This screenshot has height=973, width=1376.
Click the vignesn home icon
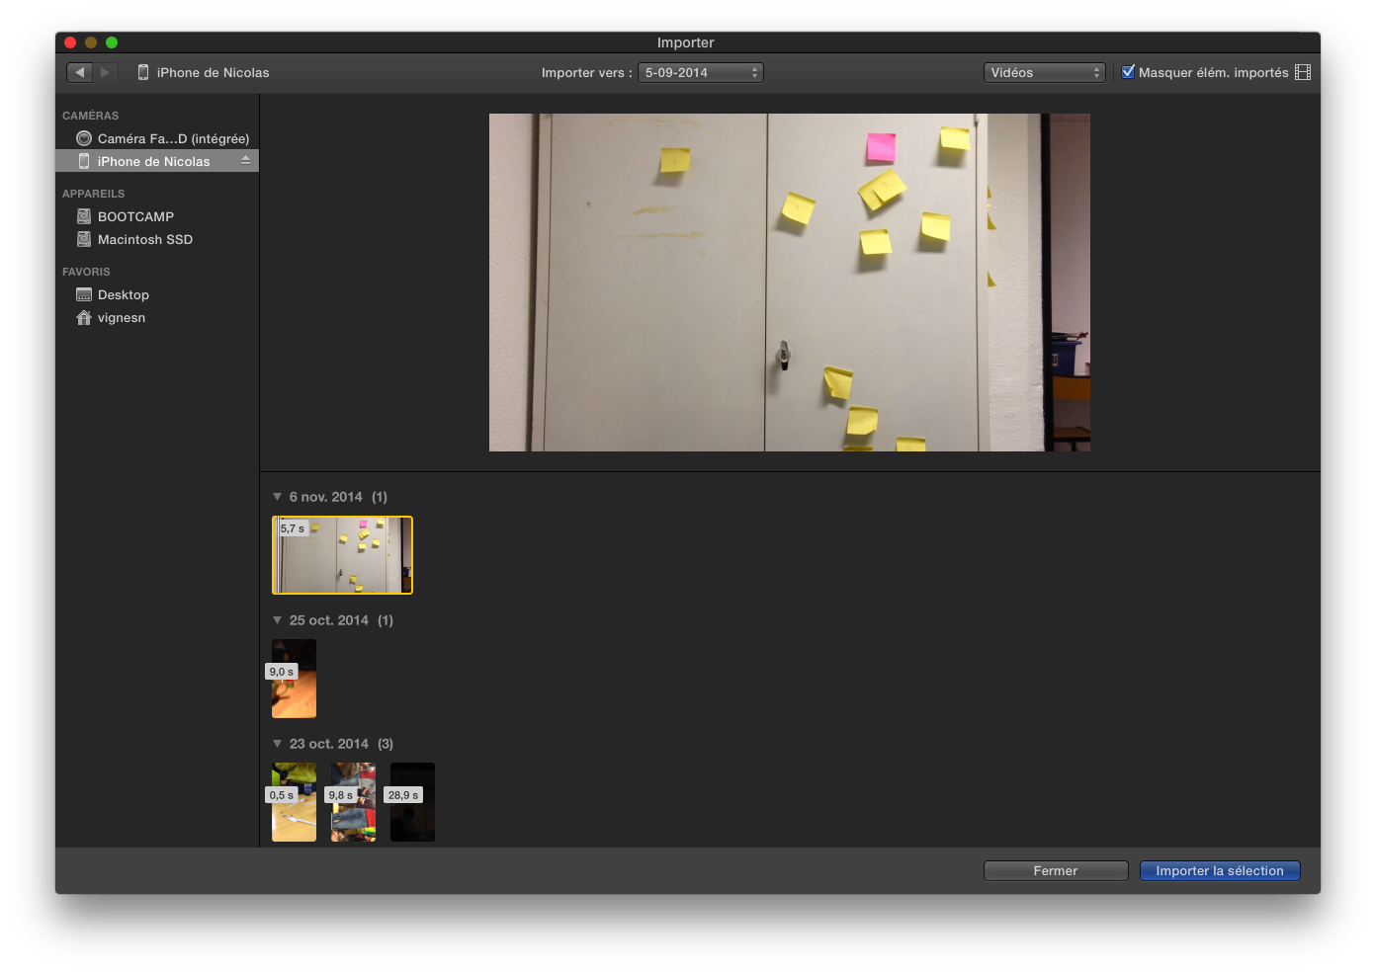(84, 317)
